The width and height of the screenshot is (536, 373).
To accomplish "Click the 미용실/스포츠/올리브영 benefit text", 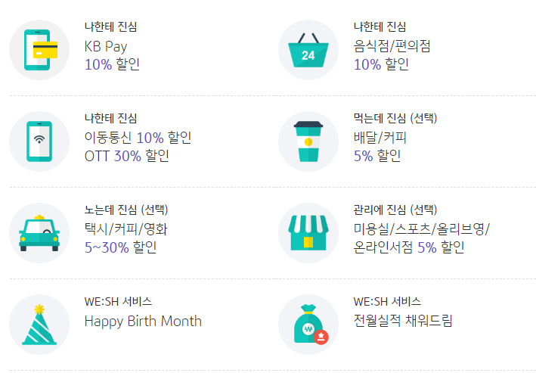I will (421, 229).
